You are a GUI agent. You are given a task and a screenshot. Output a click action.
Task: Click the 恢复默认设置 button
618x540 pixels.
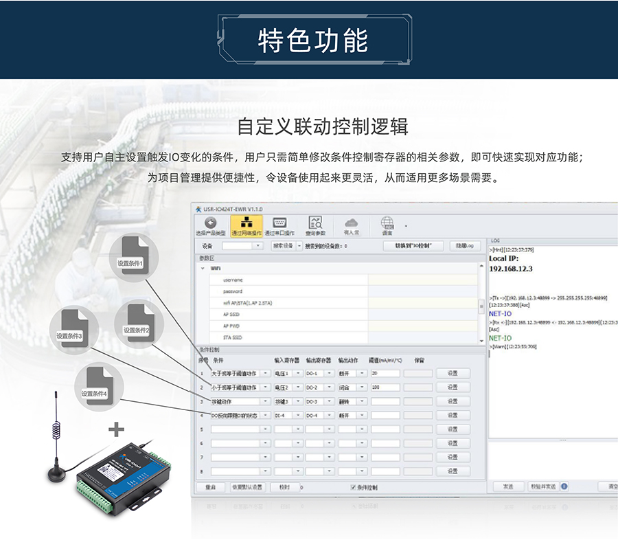pyautogui.click(x=247, y=487)
